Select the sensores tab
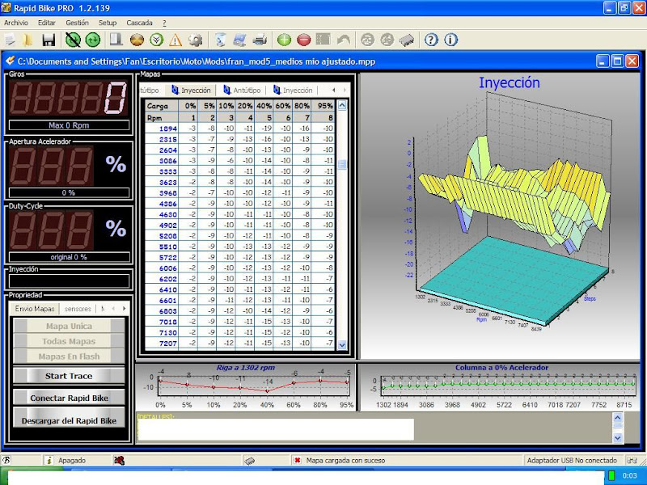 pos(78,309)
